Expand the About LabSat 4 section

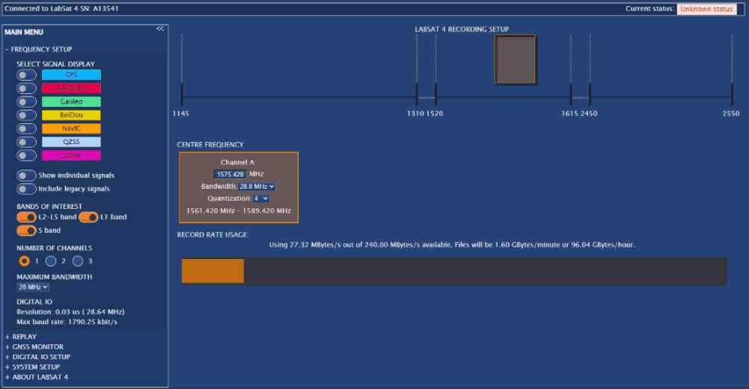[37, 376]
